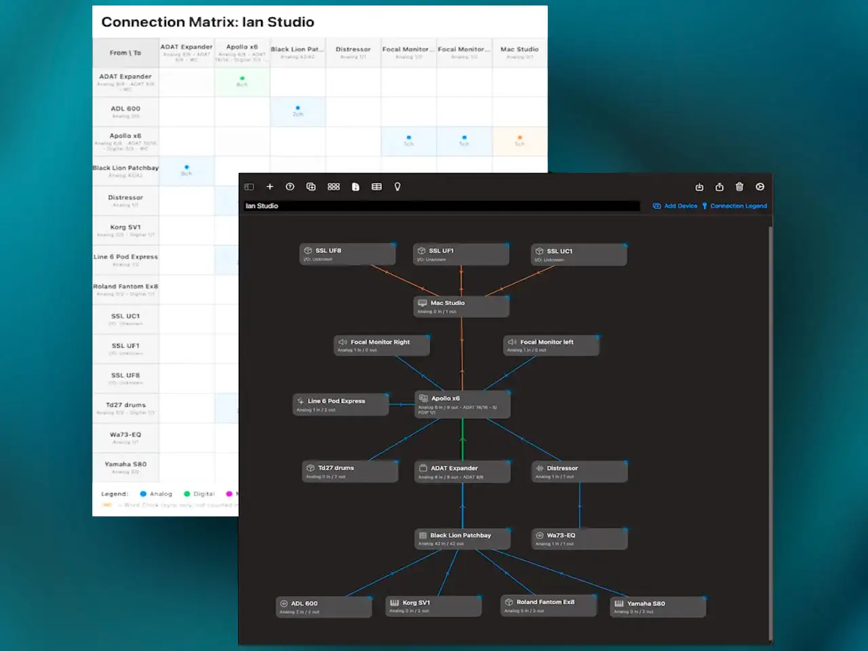Click the document export icon
This screenshot has width=868, height=651.
(355, 186)
